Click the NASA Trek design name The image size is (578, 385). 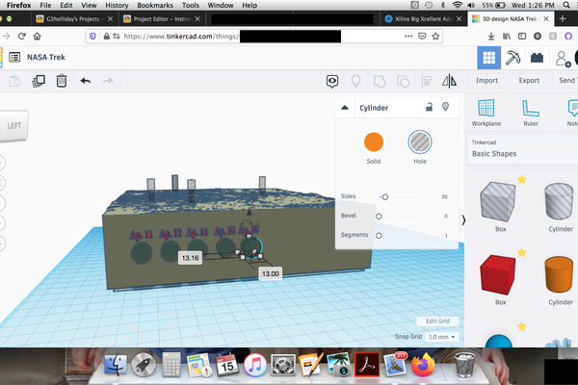point(46,57)
